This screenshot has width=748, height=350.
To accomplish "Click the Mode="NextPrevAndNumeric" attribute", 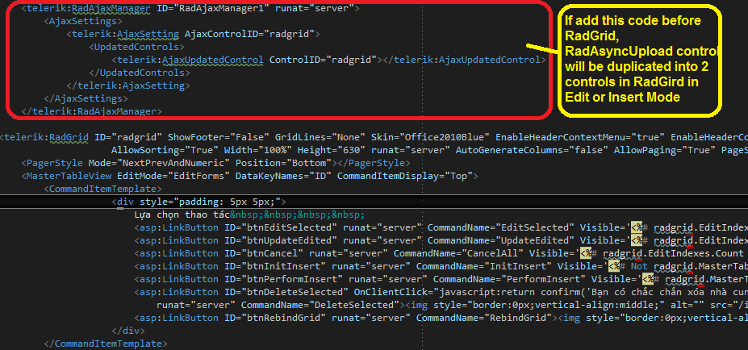I will (159, 164).
